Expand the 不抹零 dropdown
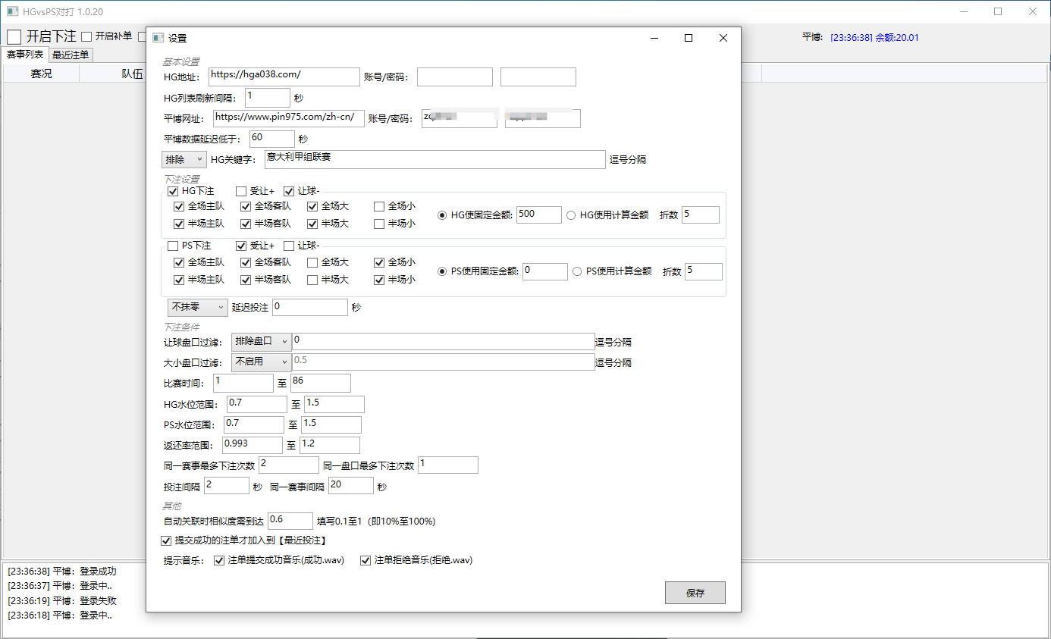1051x639 pixels. pyautogui.click(x=197, y=307)
